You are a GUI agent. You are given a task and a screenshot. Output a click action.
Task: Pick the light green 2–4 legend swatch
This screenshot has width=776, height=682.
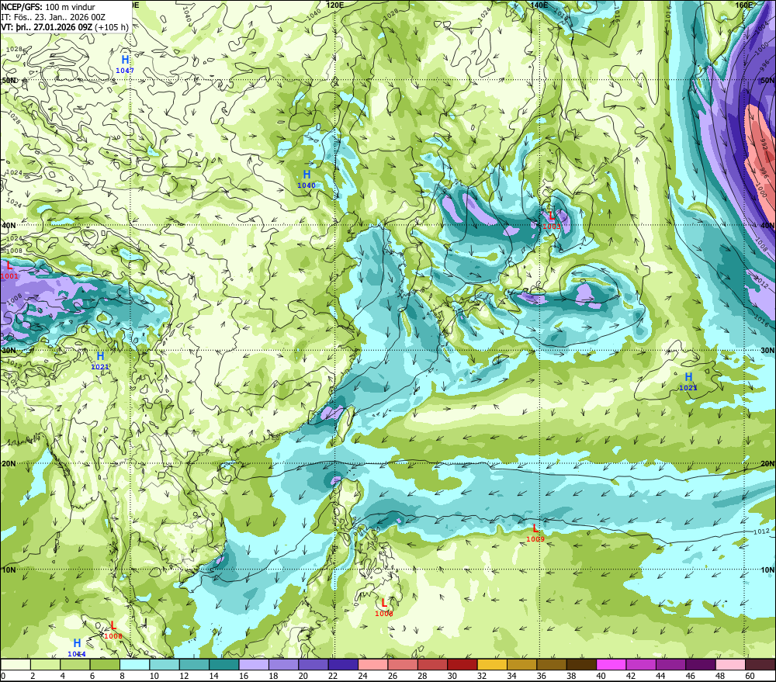46,664
